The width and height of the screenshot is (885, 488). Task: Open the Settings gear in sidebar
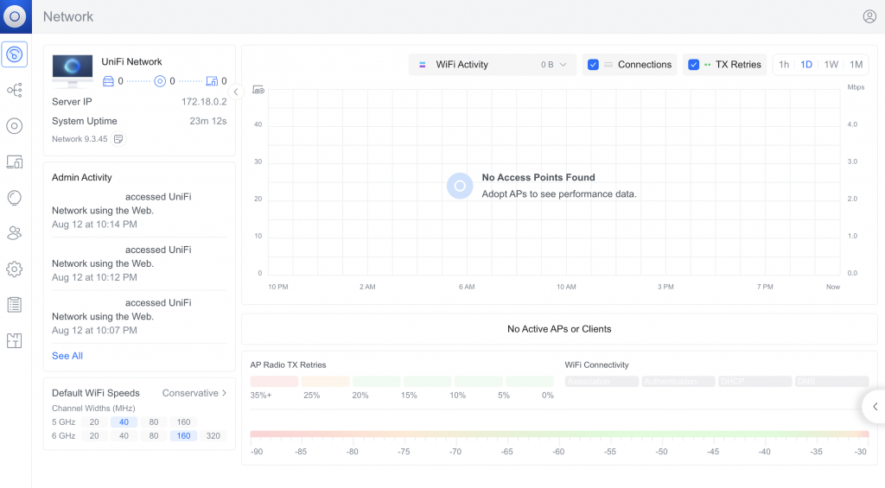(x=15, y=269)
